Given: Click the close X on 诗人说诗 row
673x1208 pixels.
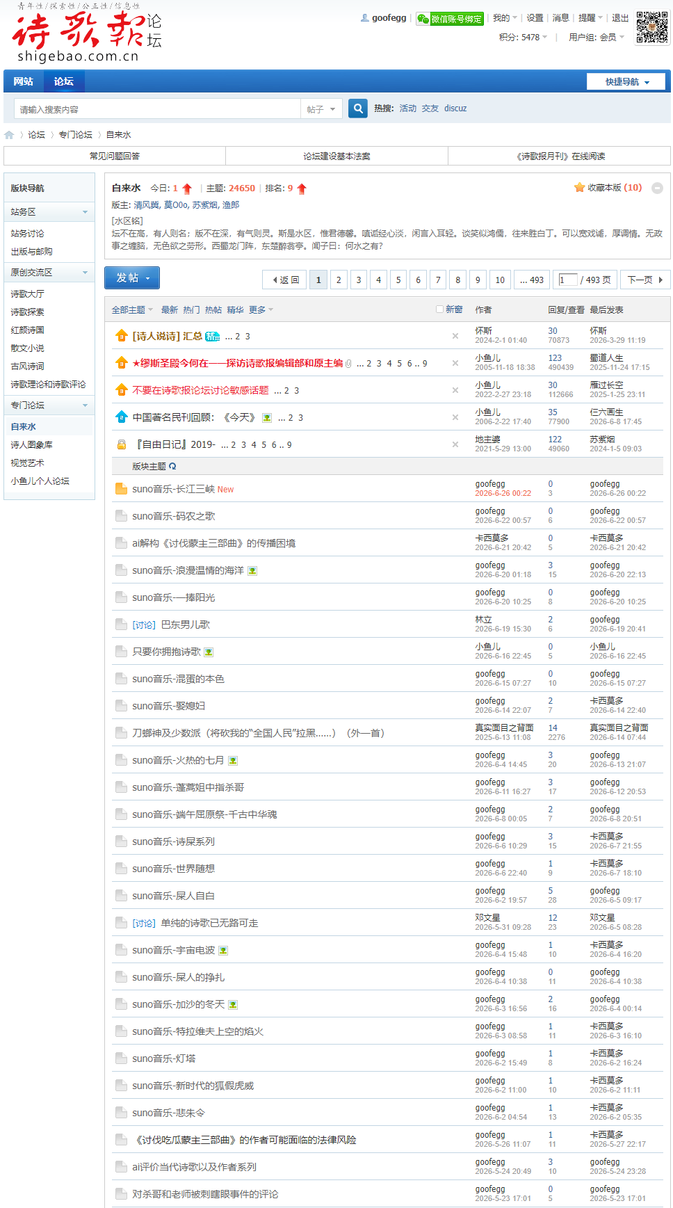Looking at the screenshot, I should pyautogui.click(x=455, y=336).
